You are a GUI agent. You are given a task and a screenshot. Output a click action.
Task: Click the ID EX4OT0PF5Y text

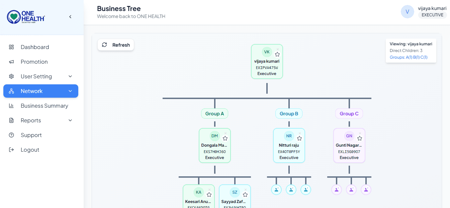289,152
